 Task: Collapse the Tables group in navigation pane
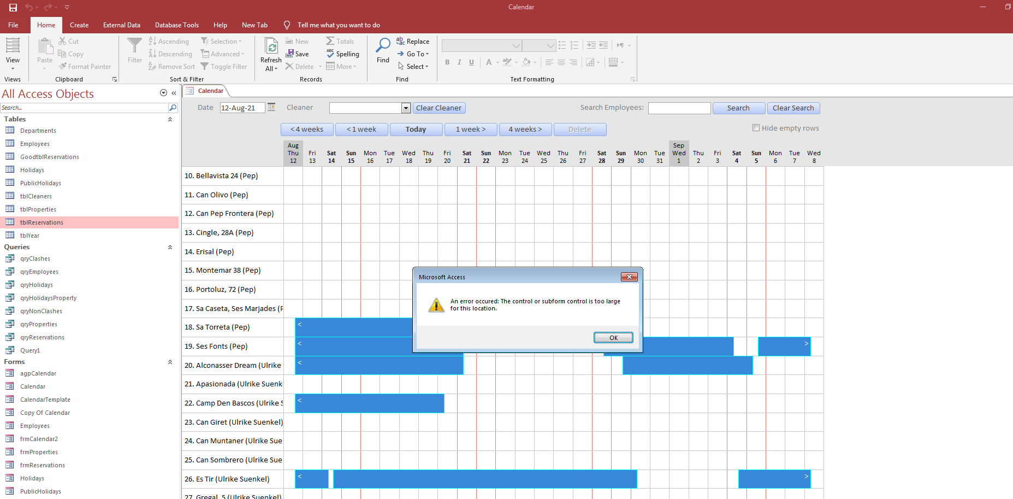tap(170, 119)
